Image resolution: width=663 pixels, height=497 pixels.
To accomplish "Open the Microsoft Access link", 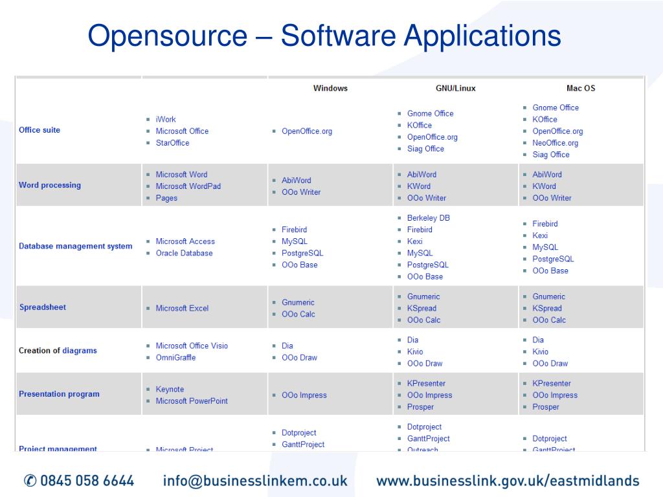I will [185, 241].
